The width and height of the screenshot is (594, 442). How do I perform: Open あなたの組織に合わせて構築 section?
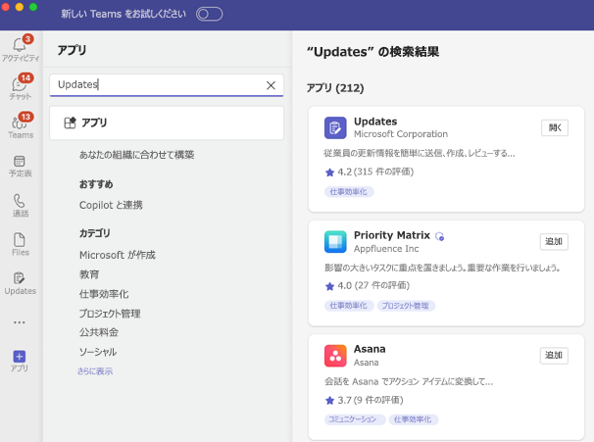click(x=137, y=155)
